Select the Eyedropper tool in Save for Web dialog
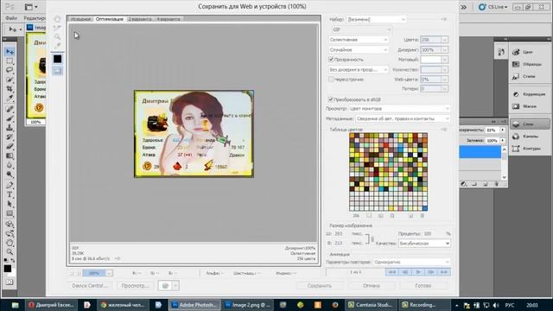Image resolution: width=553 pixels, height=311 pixels. [58, 46]
